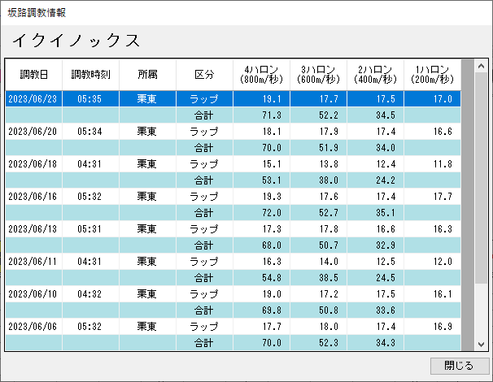Click the 13.8 lap value
Screen dimensions: 493x382
[318, 164]
